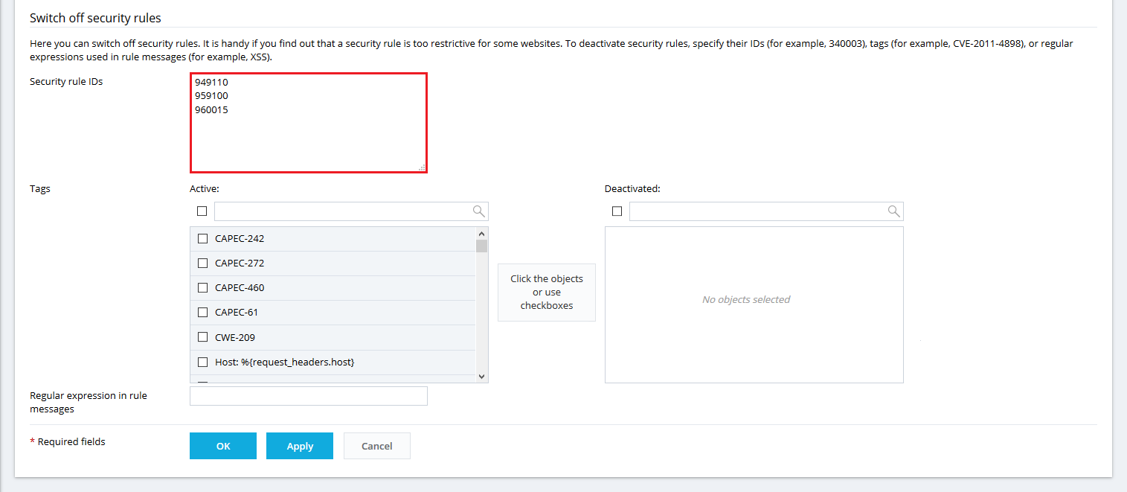Click the Apply button
This screenshot has height=492, width=1127.
300,446
